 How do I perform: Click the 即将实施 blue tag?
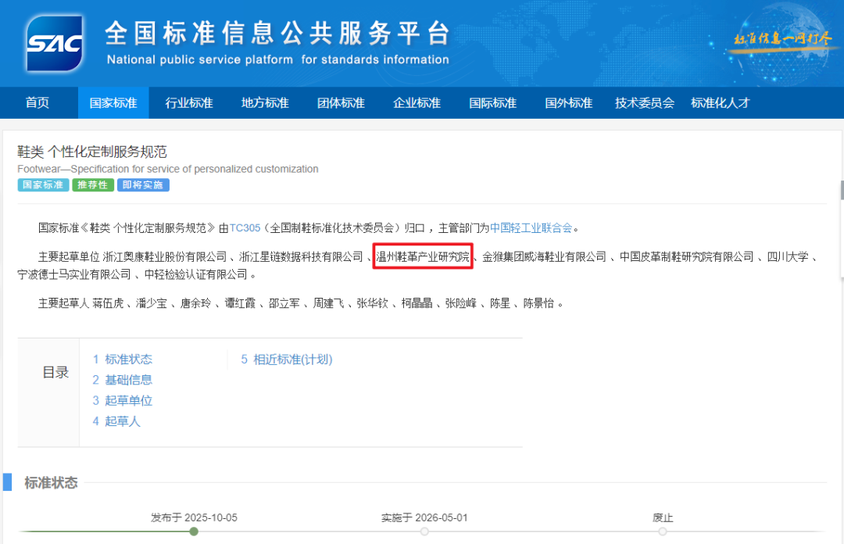(x=142, y=185)
